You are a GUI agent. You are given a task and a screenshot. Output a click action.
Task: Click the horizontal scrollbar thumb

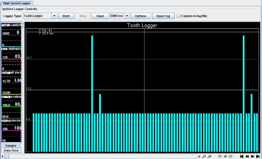(7, 156)
